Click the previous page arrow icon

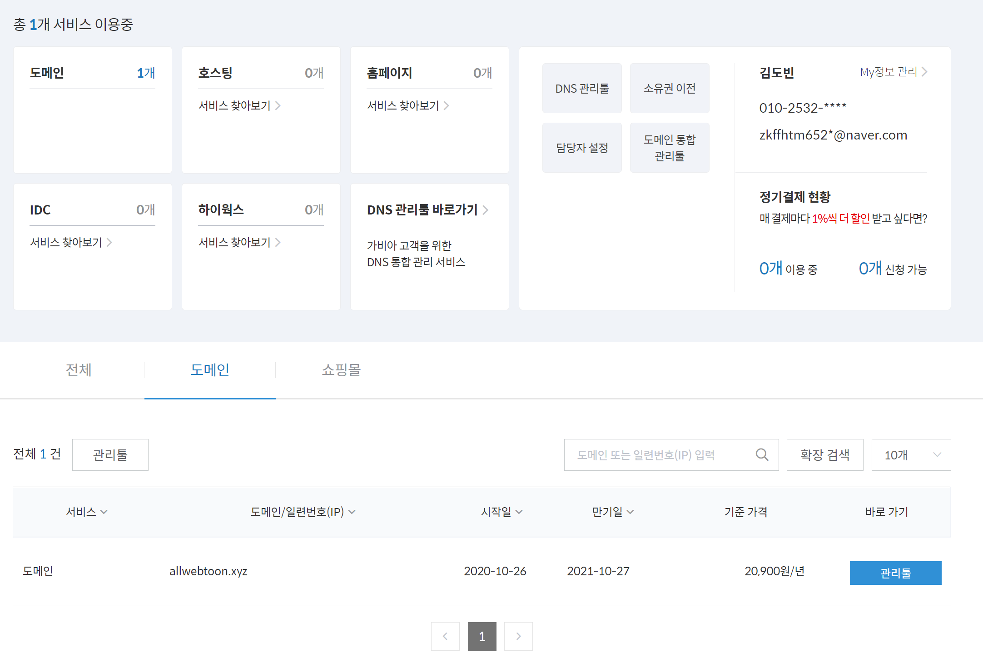click(x=446, y=636)
